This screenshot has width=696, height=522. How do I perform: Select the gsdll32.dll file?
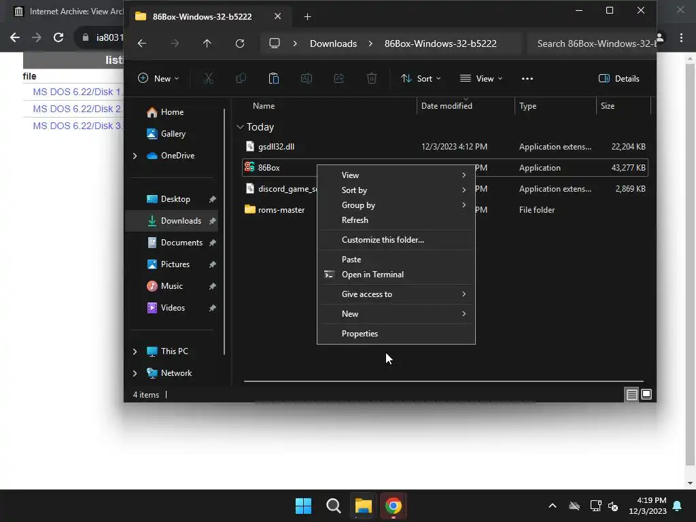pyautogui.click(x=445, y=147)
